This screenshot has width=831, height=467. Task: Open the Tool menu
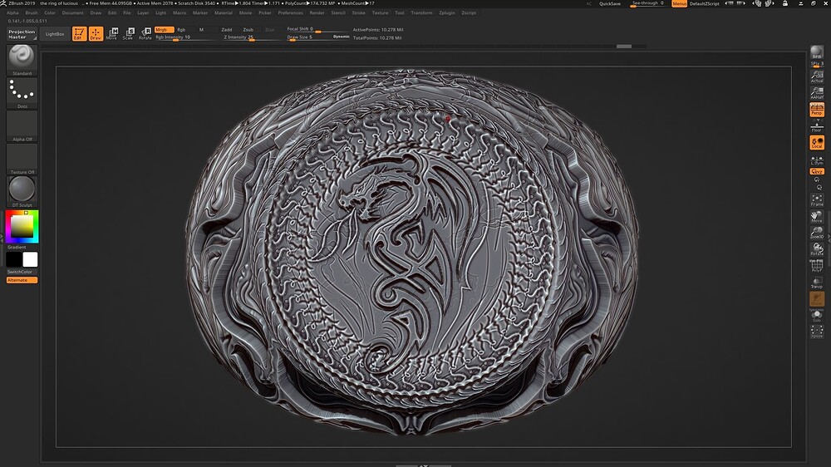(x=400, y=12)
